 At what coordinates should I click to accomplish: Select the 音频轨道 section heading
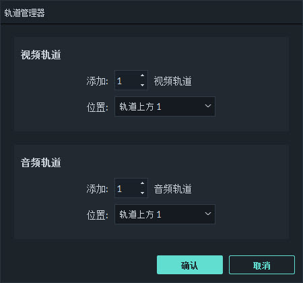(41, 162)
